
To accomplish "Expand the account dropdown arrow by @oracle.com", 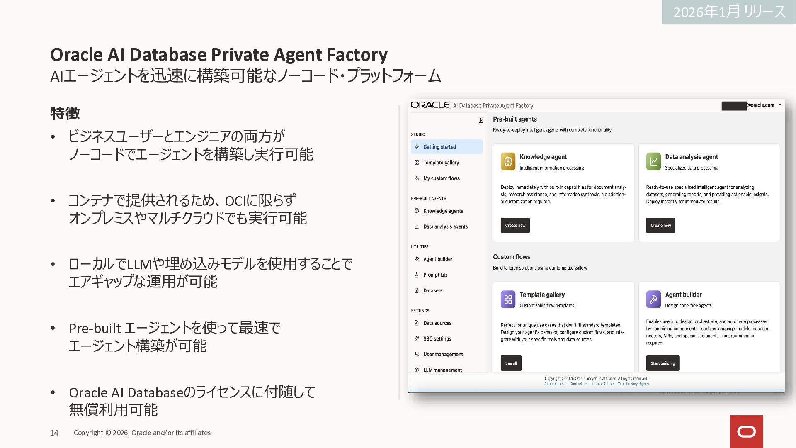I will click(x=780, y=105).
